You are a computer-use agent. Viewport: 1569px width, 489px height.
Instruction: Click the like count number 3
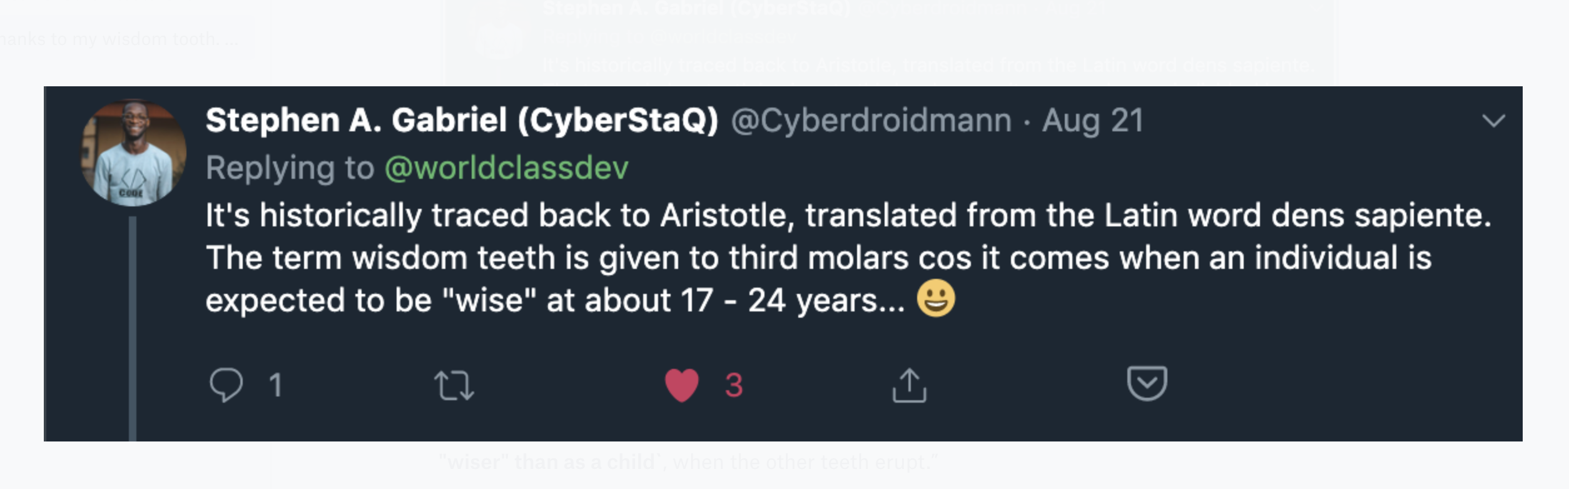(x=734, y=385)
